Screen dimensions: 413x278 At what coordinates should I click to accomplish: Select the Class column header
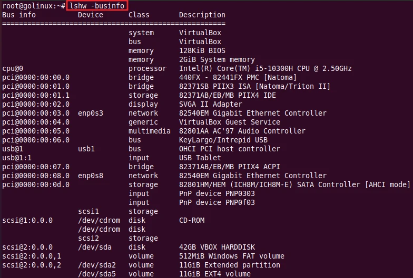click(139, 15)
